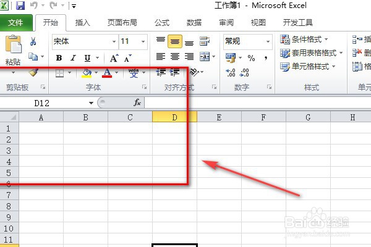Toggle Italic formatting
371x247 pixels.
pyautogui.click(x=74, y=58)
